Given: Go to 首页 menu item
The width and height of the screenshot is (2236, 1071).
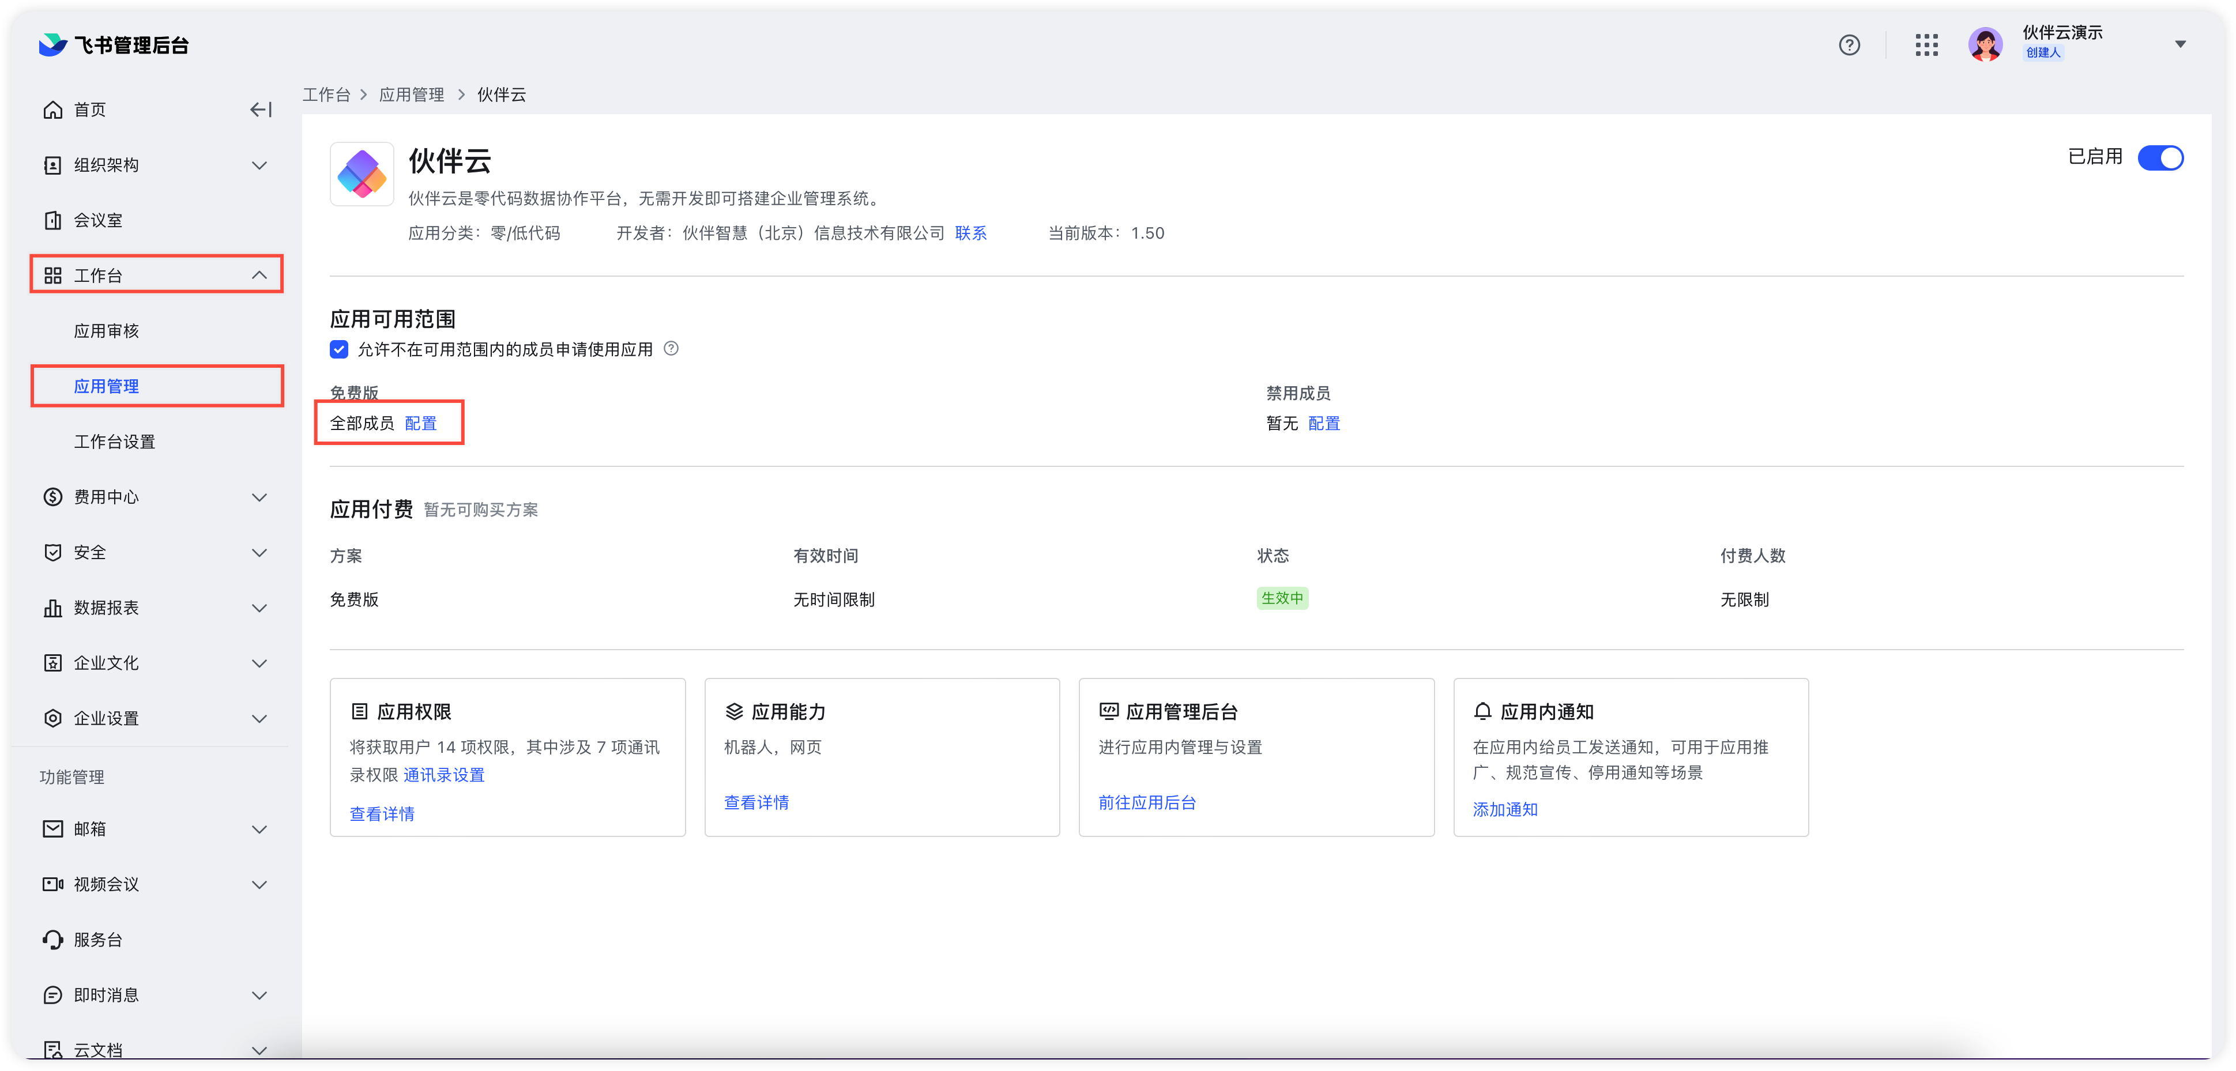Looking at the screenshot, I should tap(89, 110).
